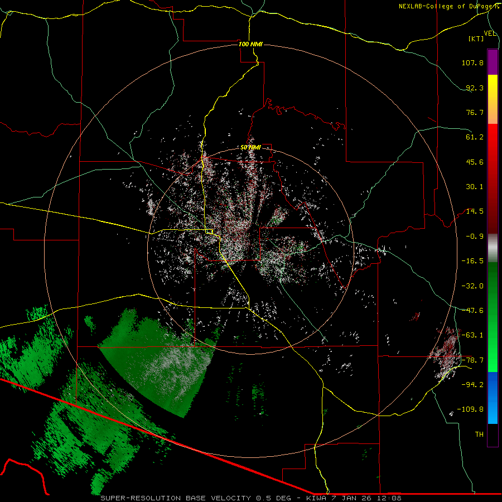Click the TH threshold label in legend
The height and width of the screenshot is (502, 502).
pos(479,434)
